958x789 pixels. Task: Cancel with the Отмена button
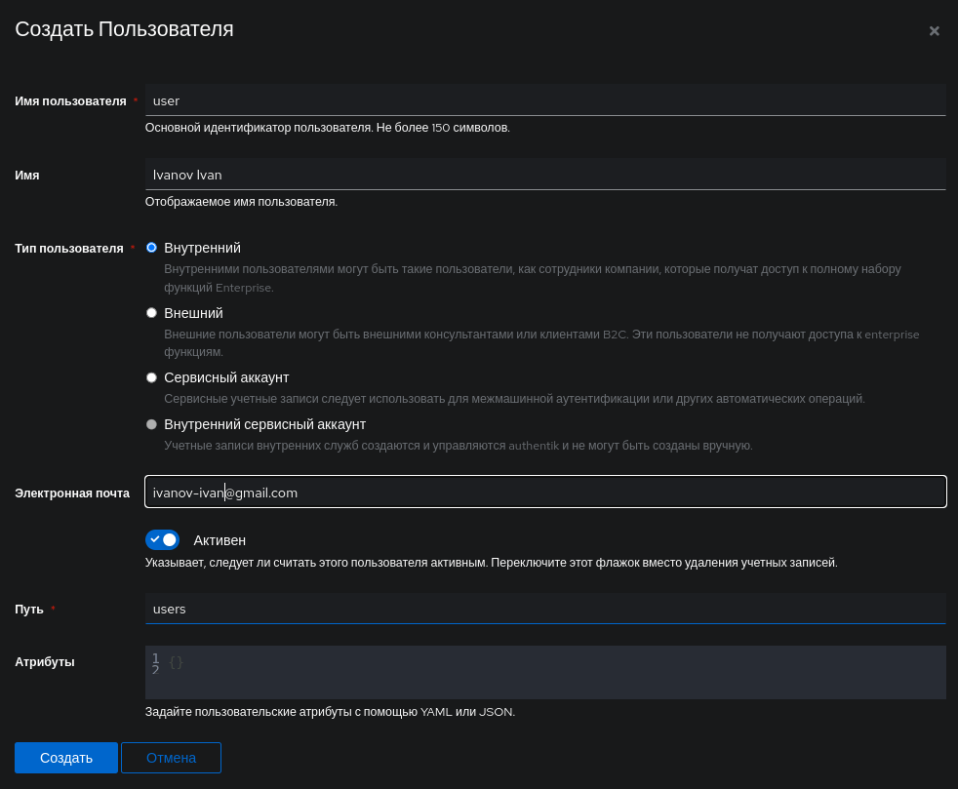click(x=171, y=758)
